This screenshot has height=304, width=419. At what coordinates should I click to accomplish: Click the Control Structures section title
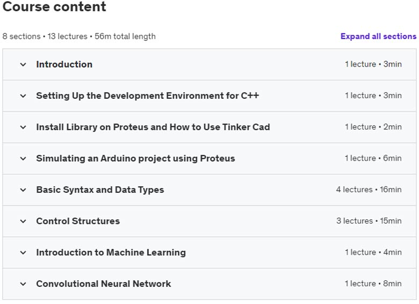(78, 221)
